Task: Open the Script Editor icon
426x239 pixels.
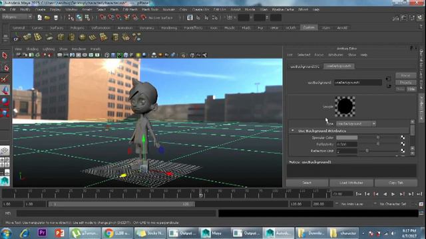Action: click(x=421, y=213)
